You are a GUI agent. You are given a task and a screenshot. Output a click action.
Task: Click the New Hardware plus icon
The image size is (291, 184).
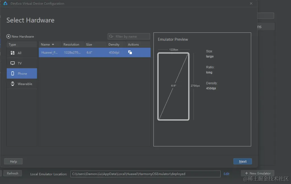click(x=8, y=36)
